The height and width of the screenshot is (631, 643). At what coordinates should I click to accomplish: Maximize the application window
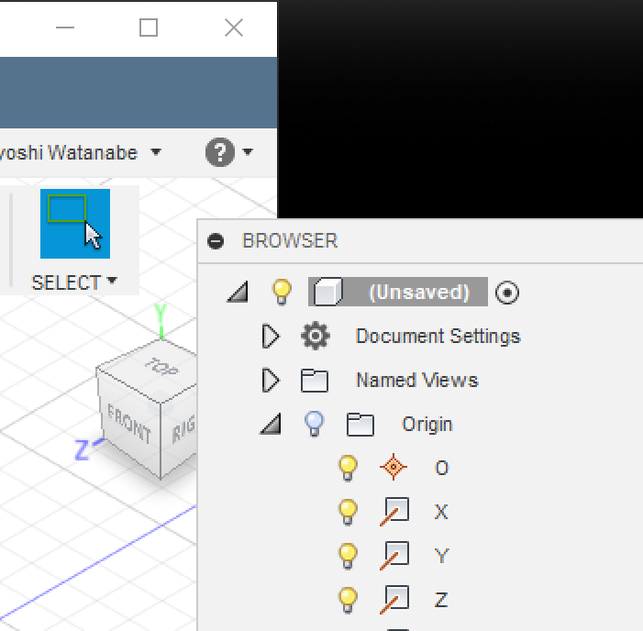[x=149, y=28]
